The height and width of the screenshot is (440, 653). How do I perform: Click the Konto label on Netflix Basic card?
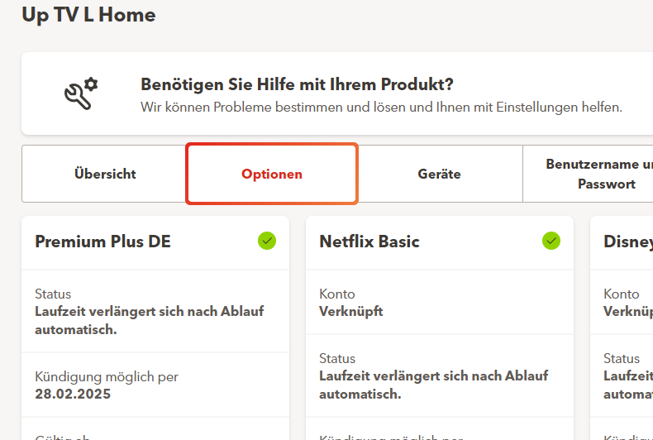[337, 294]
